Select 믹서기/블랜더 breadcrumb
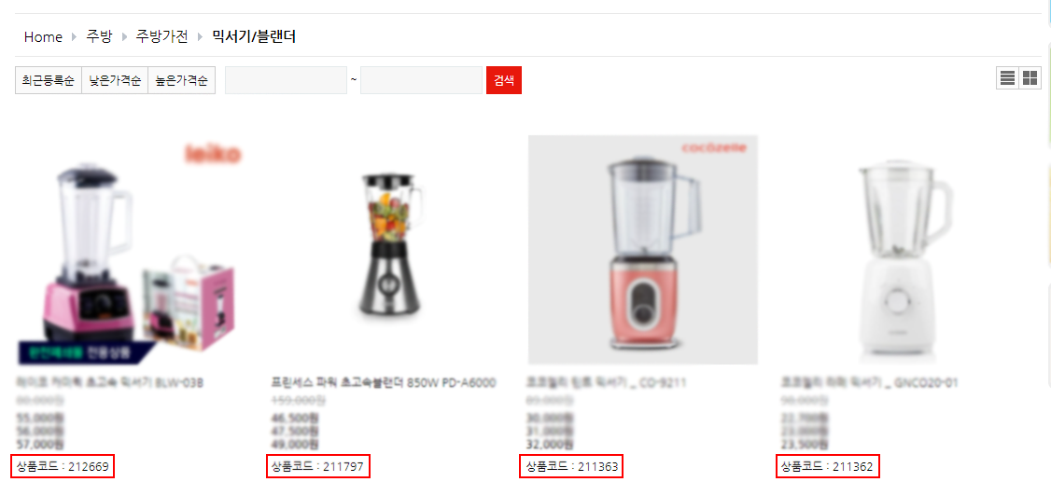Image resolution: width=1051 pixels, height=482 pixels. point(254,36)
